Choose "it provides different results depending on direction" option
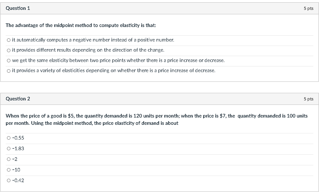 pyautogui.click(x=8, y=50)
